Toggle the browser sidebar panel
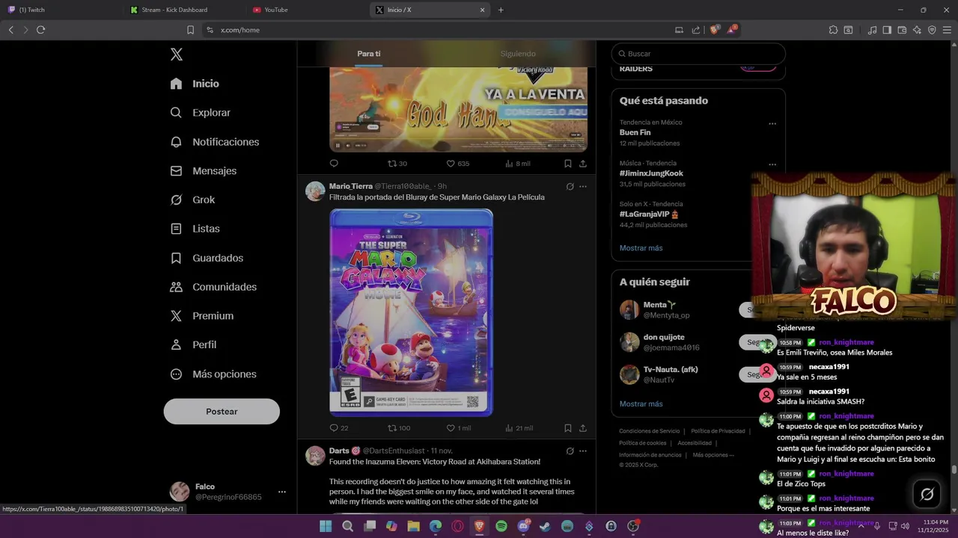 (887, 30)
